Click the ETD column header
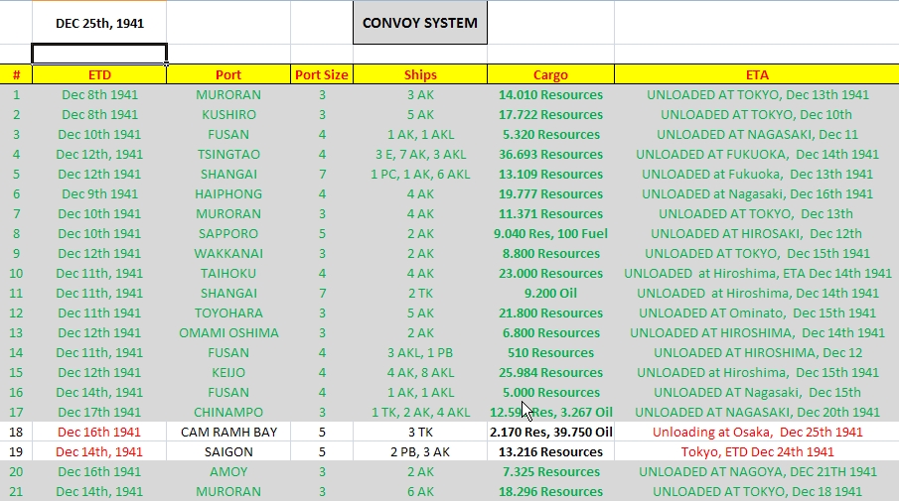The width and height of the screenshot is (899, 501). click(99, 74)
